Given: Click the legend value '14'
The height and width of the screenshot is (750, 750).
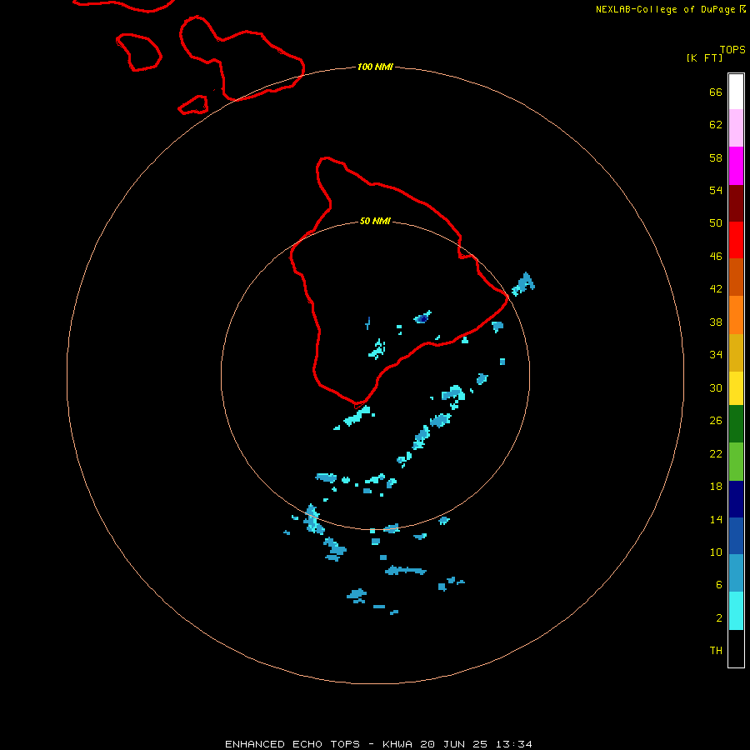Looking at the screenshot, I should pos(716,519).
